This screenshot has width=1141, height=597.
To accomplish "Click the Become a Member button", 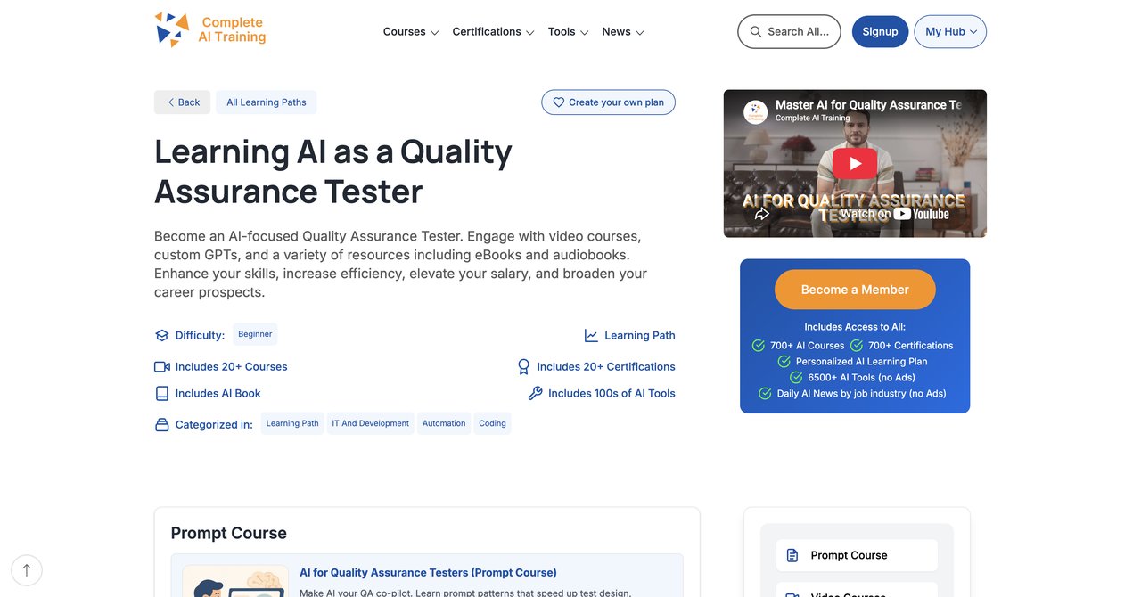I will click(855, 290).
